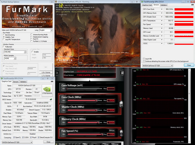Open Kombustor via the K icon in Afterburner

pyautogui.click(x=57, y=73)
